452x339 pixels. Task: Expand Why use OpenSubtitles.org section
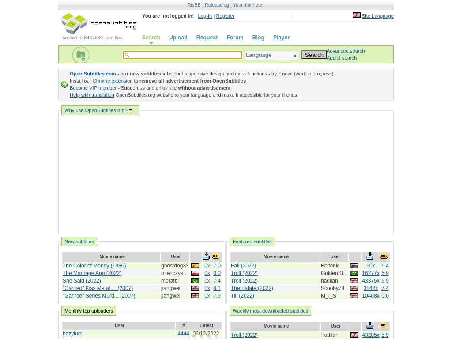[x=98, y=110]
